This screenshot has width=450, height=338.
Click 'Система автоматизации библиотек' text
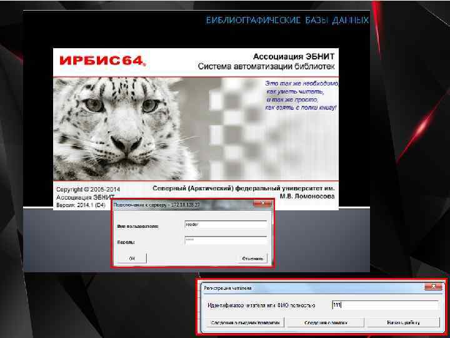coord(266,66)
